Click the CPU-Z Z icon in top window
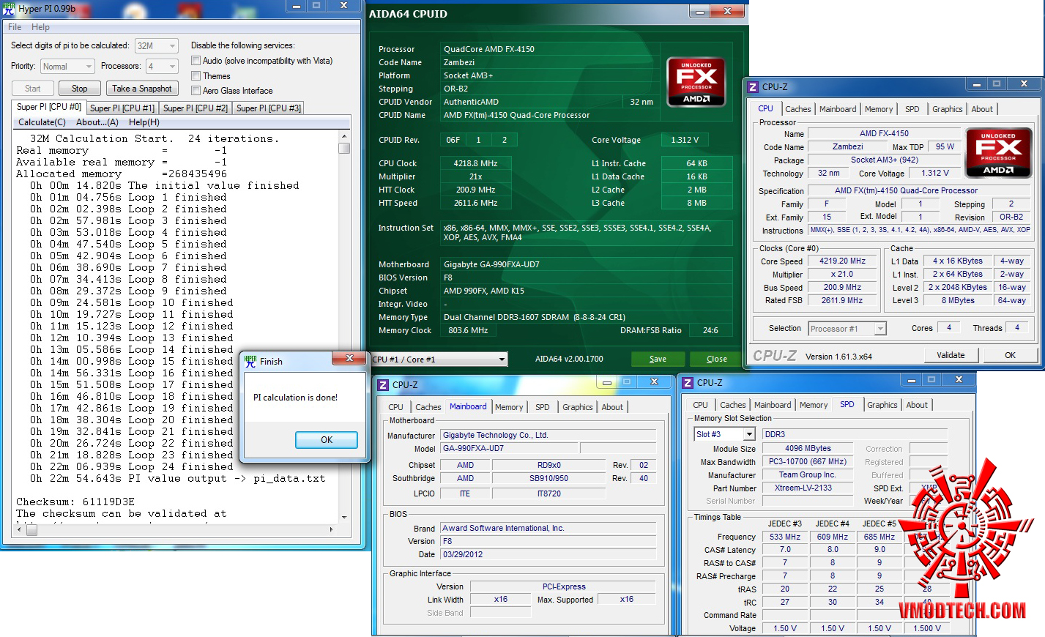The width and height of the screenshot is (1045, 637). 753,87
